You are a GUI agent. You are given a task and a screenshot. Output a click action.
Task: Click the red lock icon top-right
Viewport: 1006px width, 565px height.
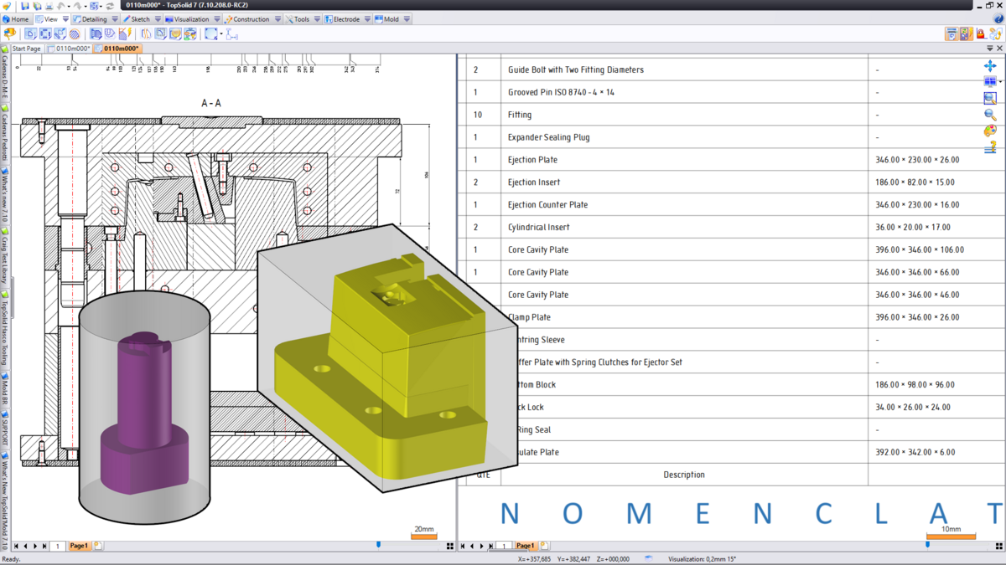click(981, 33)
